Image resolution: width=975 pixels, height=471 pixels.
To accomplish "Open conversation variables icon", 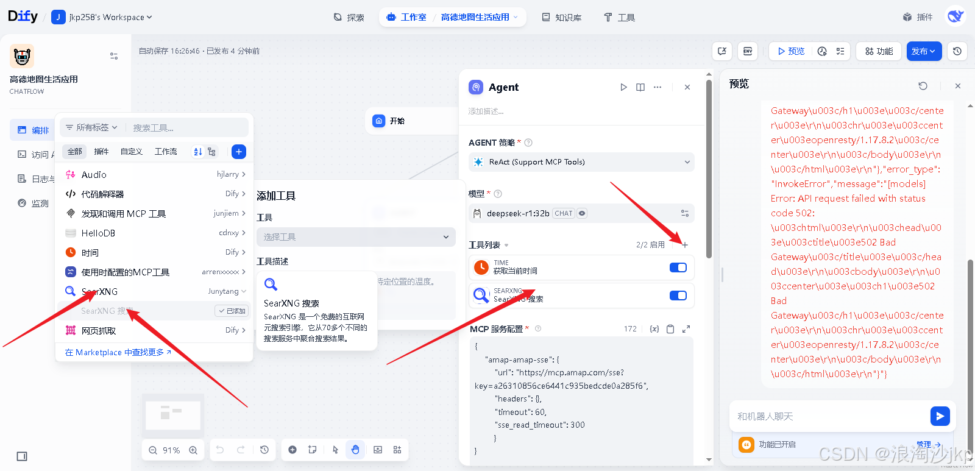I will pyautogui.click(x=722, y=51).
